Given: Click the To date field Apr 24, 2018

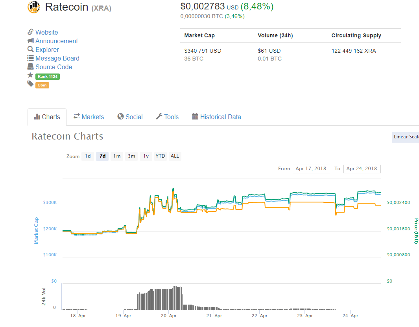Looking at the screenshot, I should click(x=362, y=169).
